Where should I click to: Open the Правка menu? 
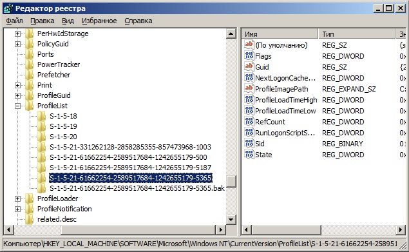(x=43, y=21)
